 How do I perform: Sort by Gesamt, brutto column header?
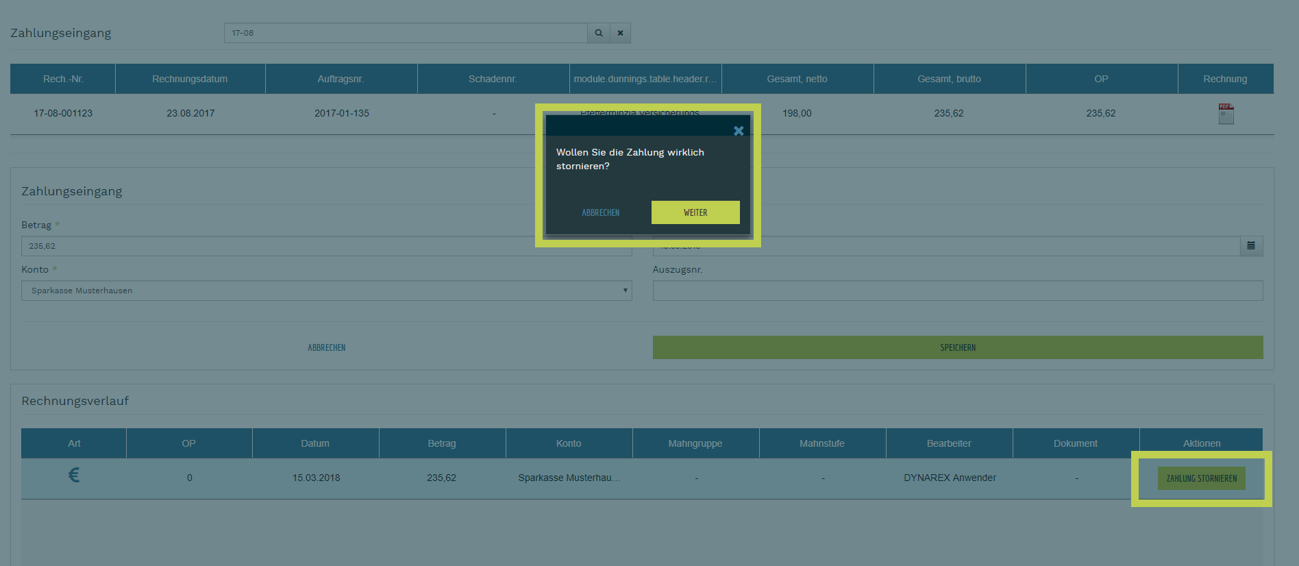pyautogui.click(x=949, y=79)
